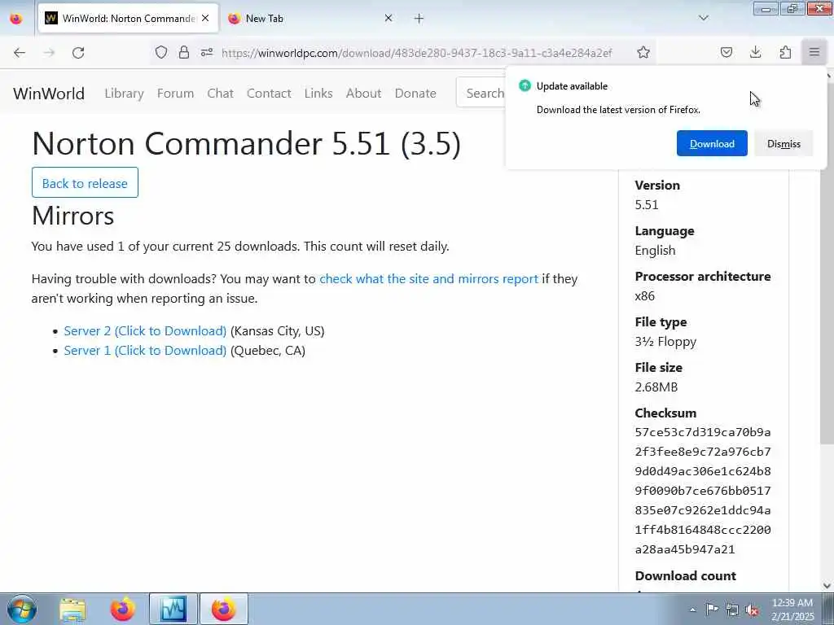This screenshot has width=834, height=625.
Task: Open the Action Center flag icon
Action: click(x=712, y=610)
